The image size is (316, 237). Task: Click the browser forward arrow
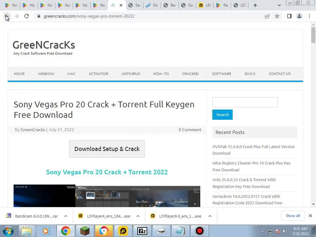click(17, 16)
